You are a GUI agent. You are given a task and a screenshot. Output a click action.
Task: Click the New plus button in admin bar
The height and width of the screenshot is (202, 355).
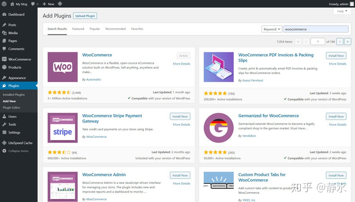[48, 4]
